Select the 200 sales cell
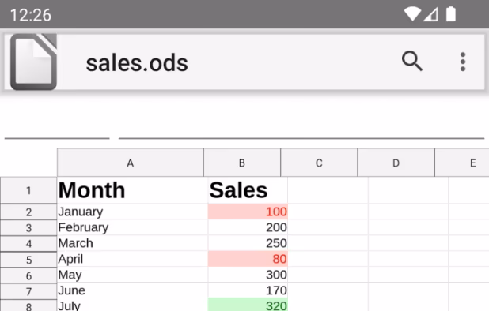 pyautogui.click(x=248, y=227)
